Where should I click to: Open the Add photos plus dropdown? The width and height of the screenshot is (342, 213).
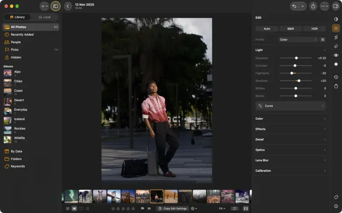[x=44, y=6]
